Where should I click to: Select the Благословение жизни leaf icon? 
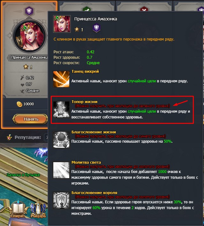61,140
